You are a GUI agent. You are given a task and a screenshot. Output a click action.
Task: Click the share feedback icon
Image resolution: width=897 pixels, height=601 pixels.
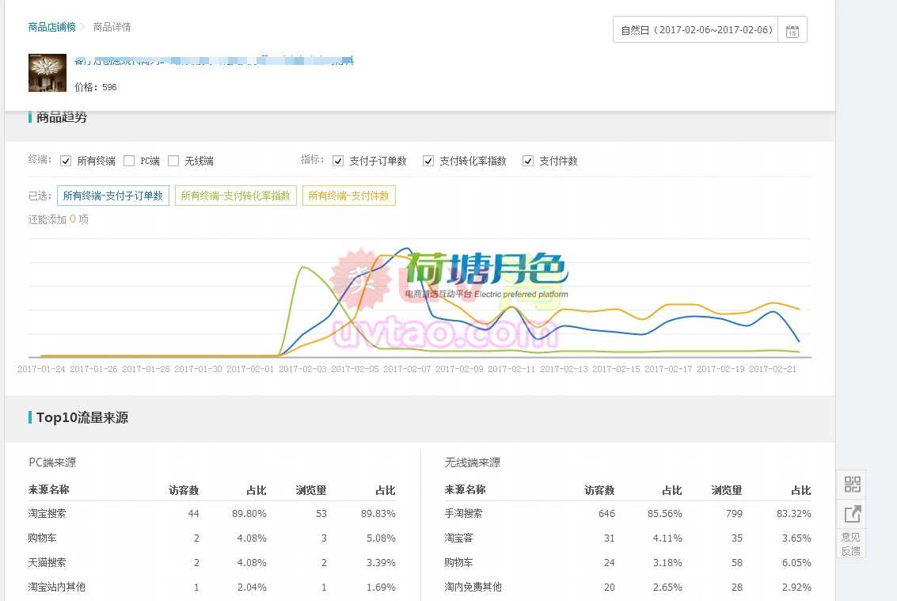point(852,514)
